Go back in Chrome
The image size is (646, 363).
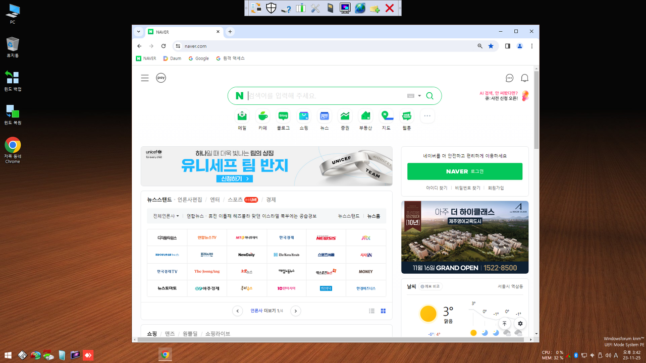click(x=139, y=46)
